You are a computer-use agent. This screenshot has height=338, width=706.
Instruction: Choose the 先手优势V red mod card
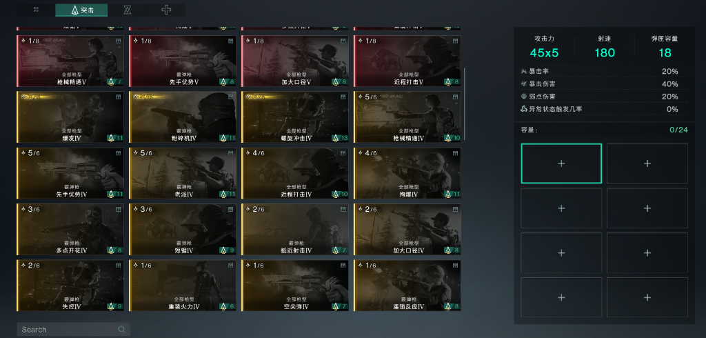click(x=182, y=61)
